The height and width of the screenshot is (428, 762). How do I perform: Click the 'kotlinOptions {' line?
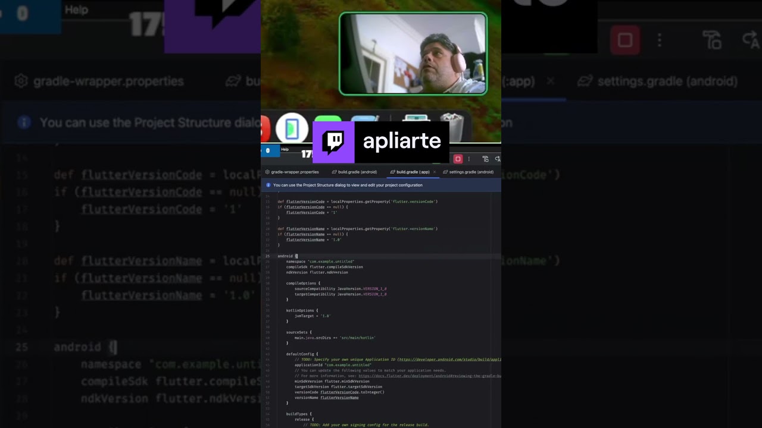(302, 310)
